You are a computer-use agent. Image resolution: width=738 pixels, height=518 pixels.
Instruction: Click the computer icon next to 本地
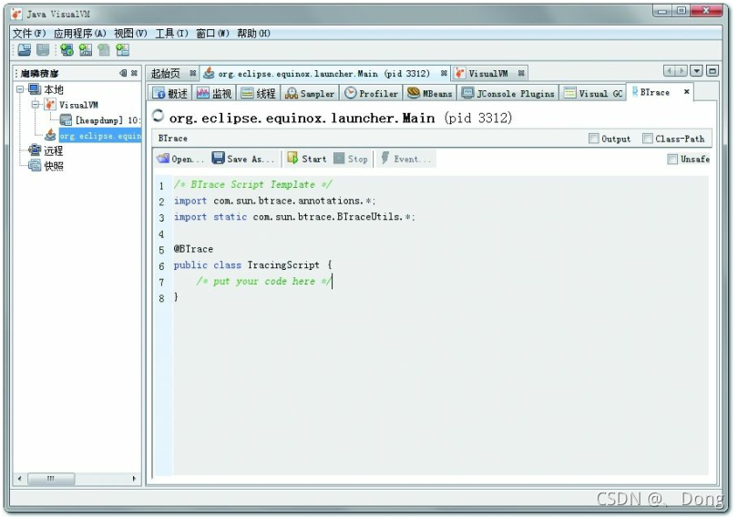[35, 89]
